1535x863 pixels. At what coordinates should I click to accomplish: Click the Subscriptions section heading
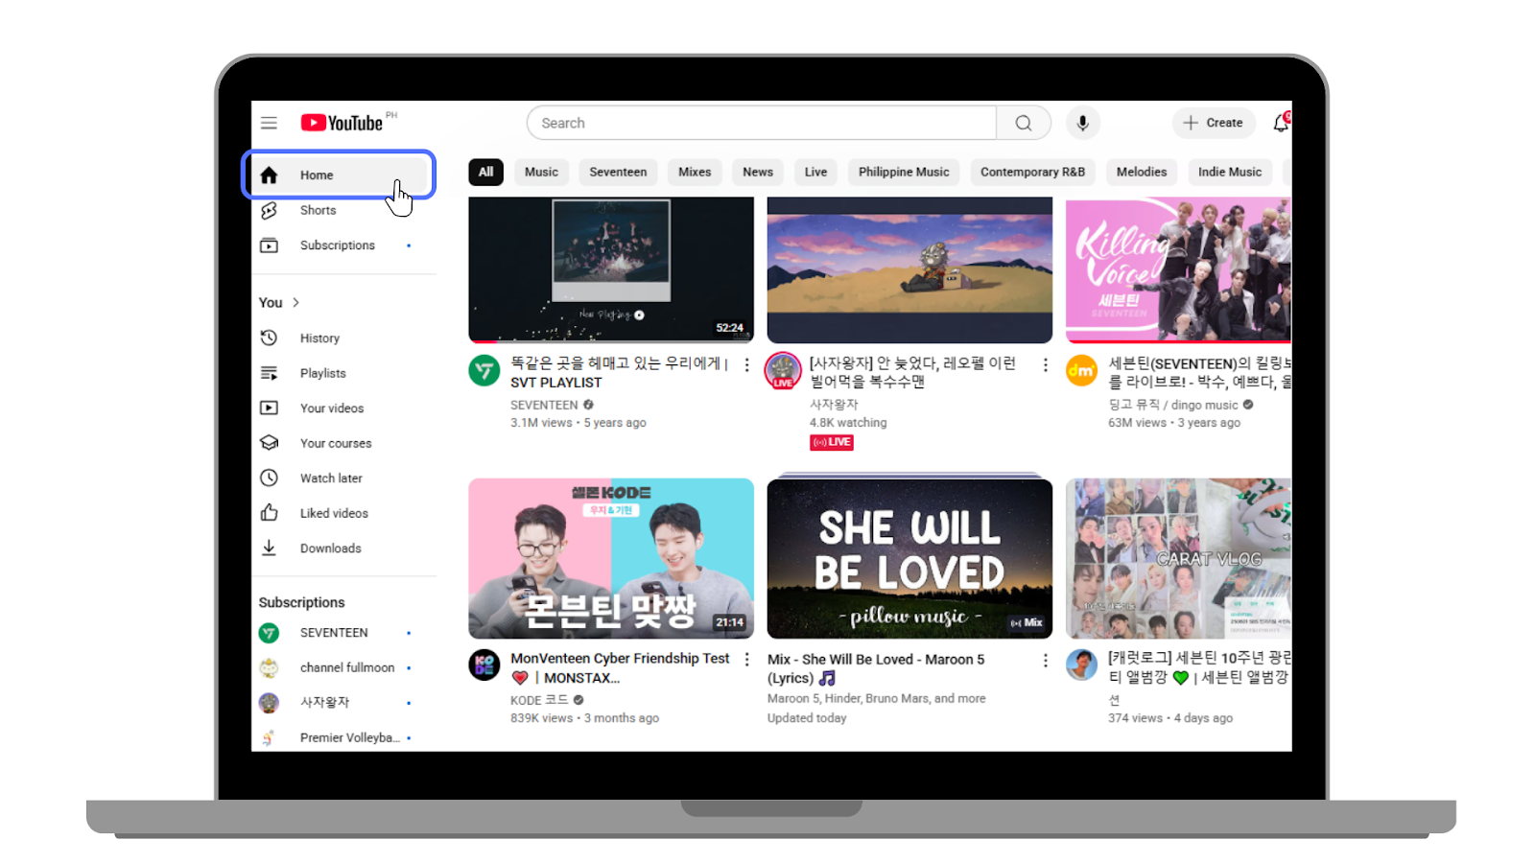click(x=301, y=602)
